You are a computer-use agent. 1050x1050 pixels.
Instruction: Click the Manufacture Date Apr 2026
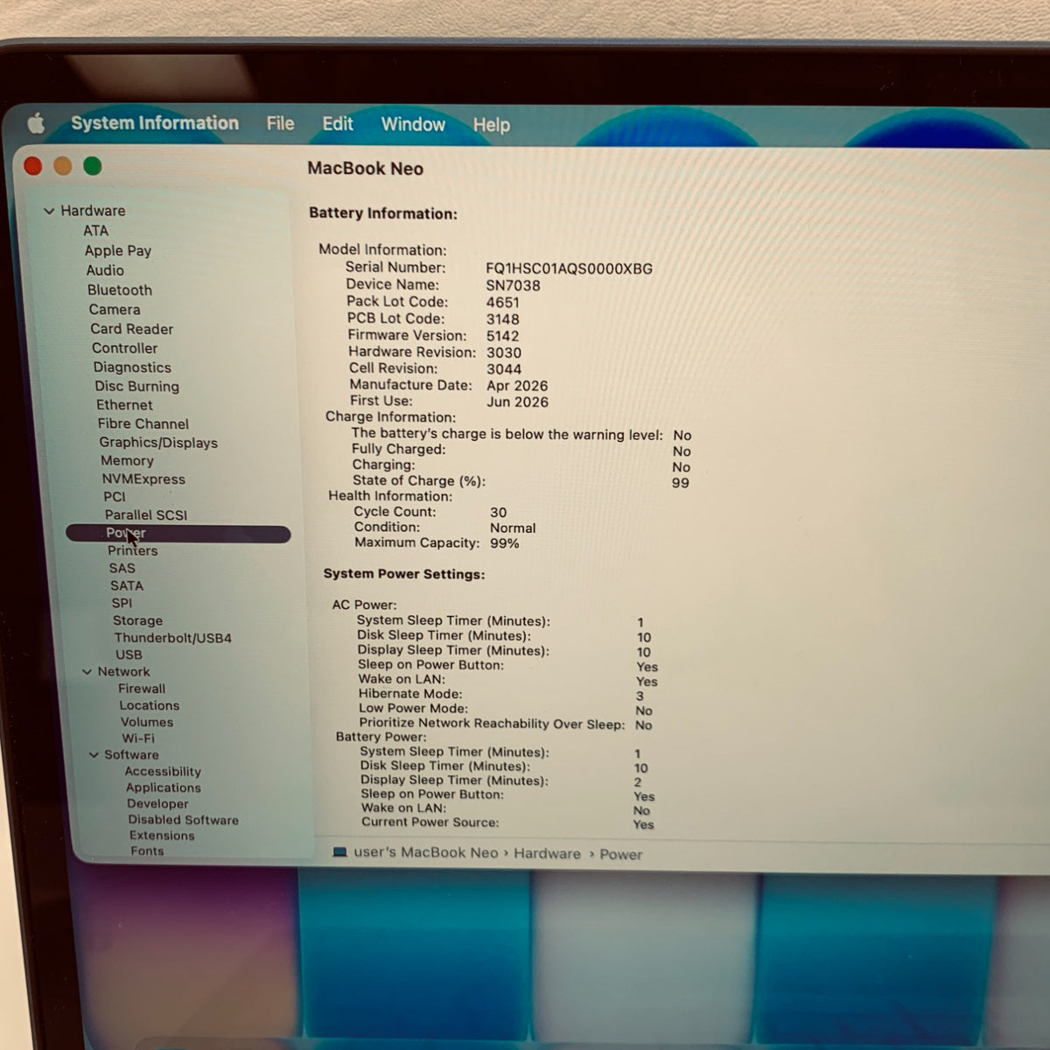(517, 386)
